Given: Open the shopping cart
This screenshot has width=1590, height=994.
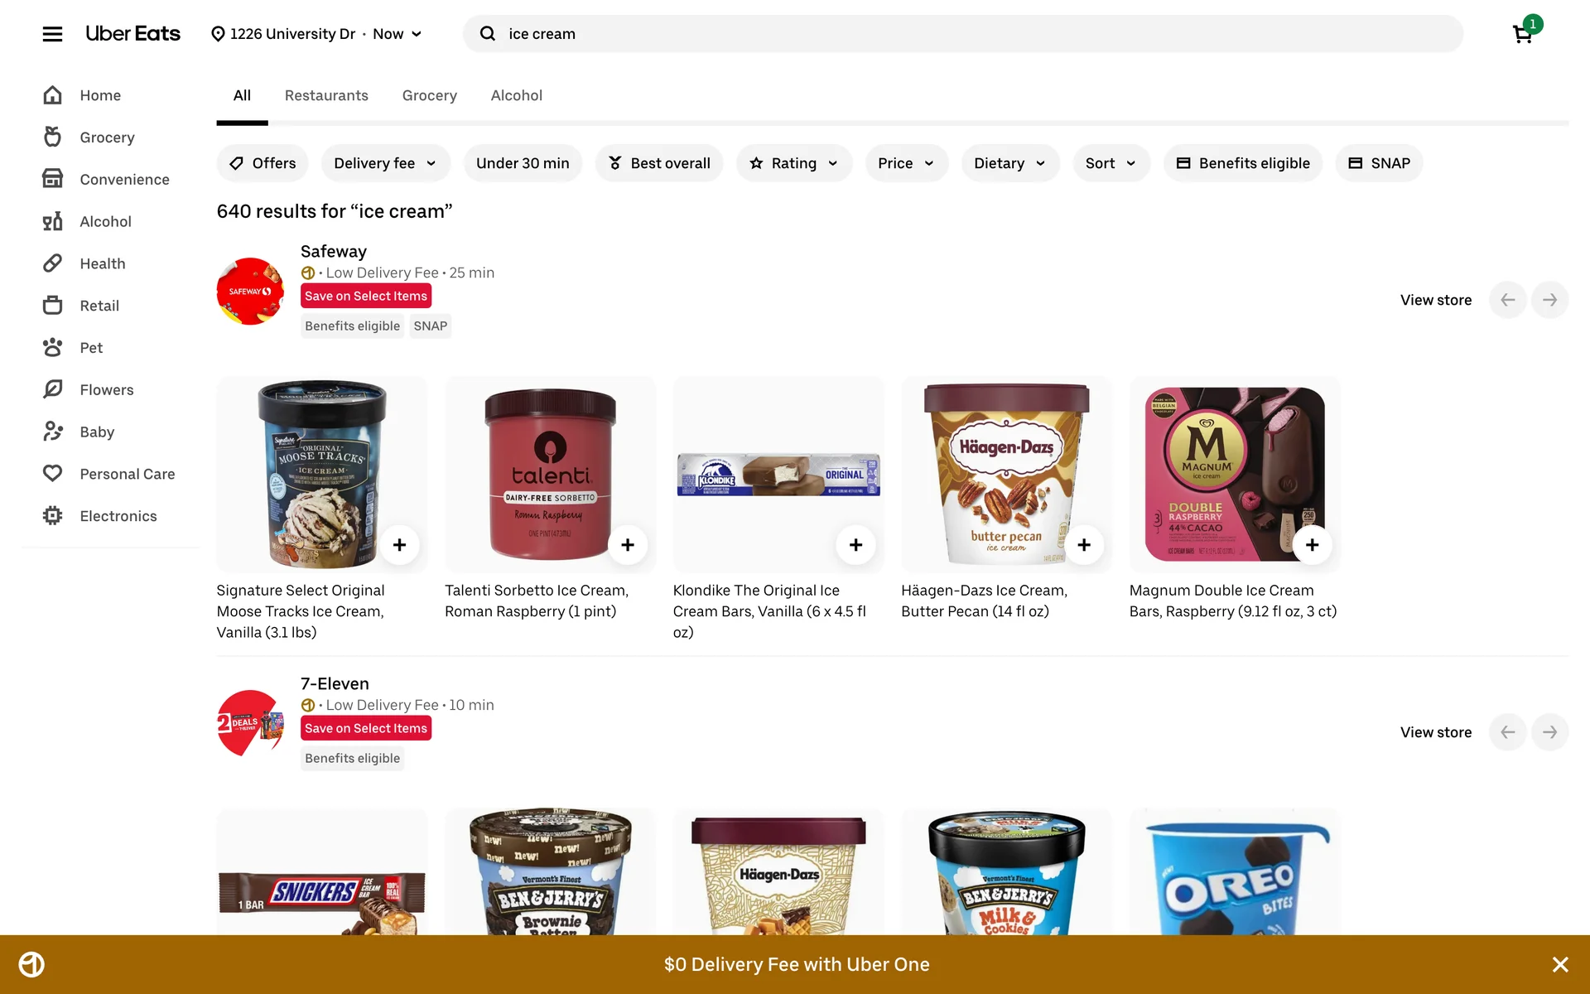Looking at the screenshot, I should (x=1524, y=33).
